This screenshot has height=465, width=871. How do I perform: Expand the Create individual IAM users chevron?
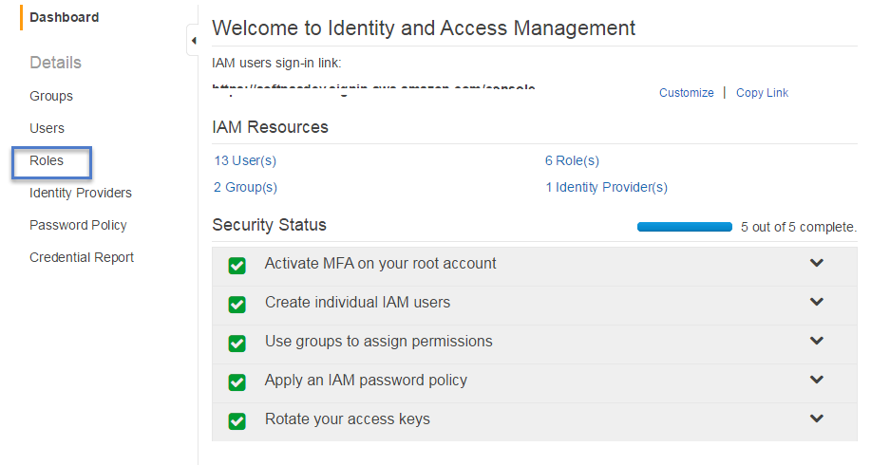[x=817, y=302]
